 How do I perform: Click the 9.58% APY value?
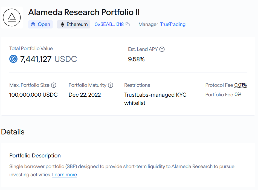[x=136, y=59]
